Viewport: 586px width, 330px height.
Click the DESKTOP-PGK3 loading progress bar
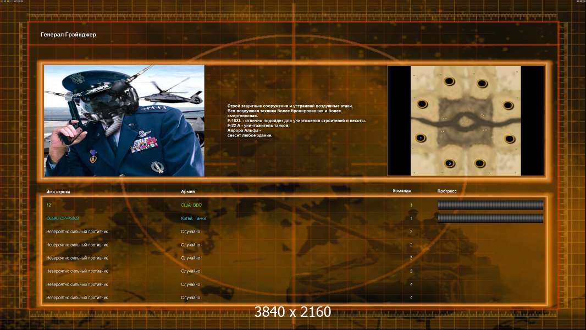coord(490,218)
